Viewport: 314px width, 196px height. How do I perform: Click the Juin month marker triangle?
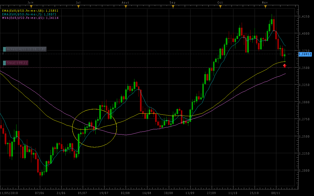click(31, 7)
